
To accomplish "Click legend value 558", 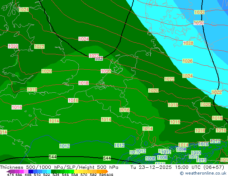I will coord(74,175).
